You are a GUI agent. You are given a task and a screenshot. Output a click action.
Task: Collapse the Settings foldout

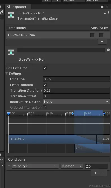pyautogui.click(x=7, y=74)
